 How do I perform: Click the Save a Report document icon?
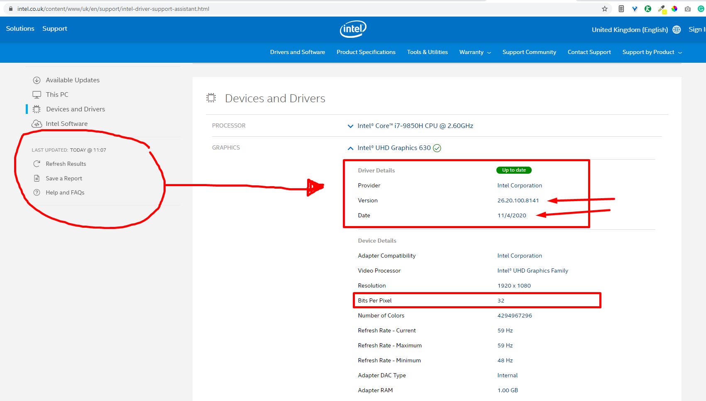click(x=37, y=178)
